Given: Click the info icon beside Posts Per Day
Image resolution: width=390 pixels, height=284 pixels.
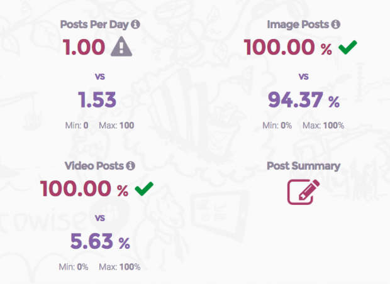Looking at the screenshot, I should 135,25.
